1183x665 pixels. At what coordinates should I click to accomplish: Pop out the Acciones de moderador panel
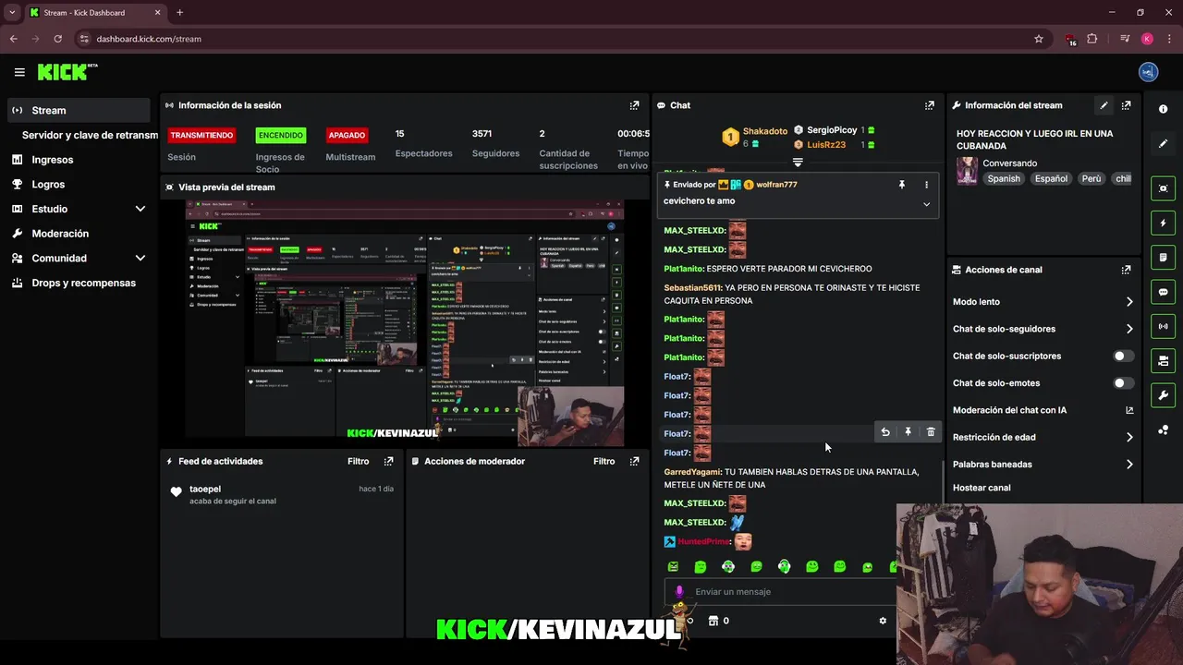coord(634,461)
